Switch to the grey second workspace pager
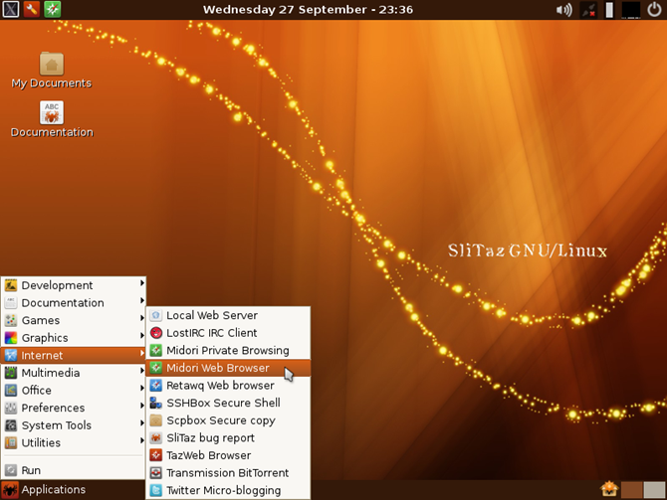Image resolution: width=667 pixels, height=500 pixels. [x=654, y=490]
